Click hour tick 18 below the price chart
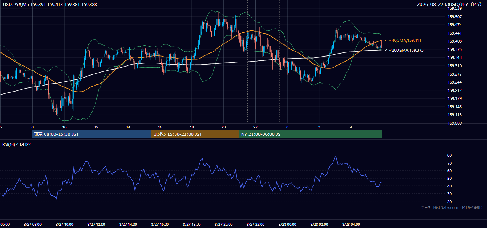This screenshot has width=487, height=228. pyautogui.click(x=192, y=127)
